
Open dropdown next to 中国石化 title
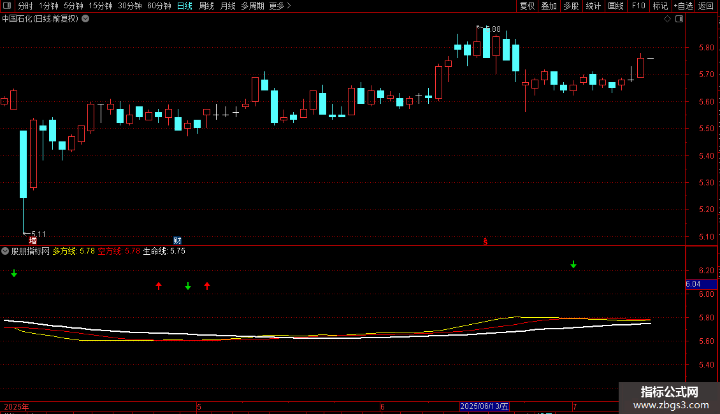[85, 19]
